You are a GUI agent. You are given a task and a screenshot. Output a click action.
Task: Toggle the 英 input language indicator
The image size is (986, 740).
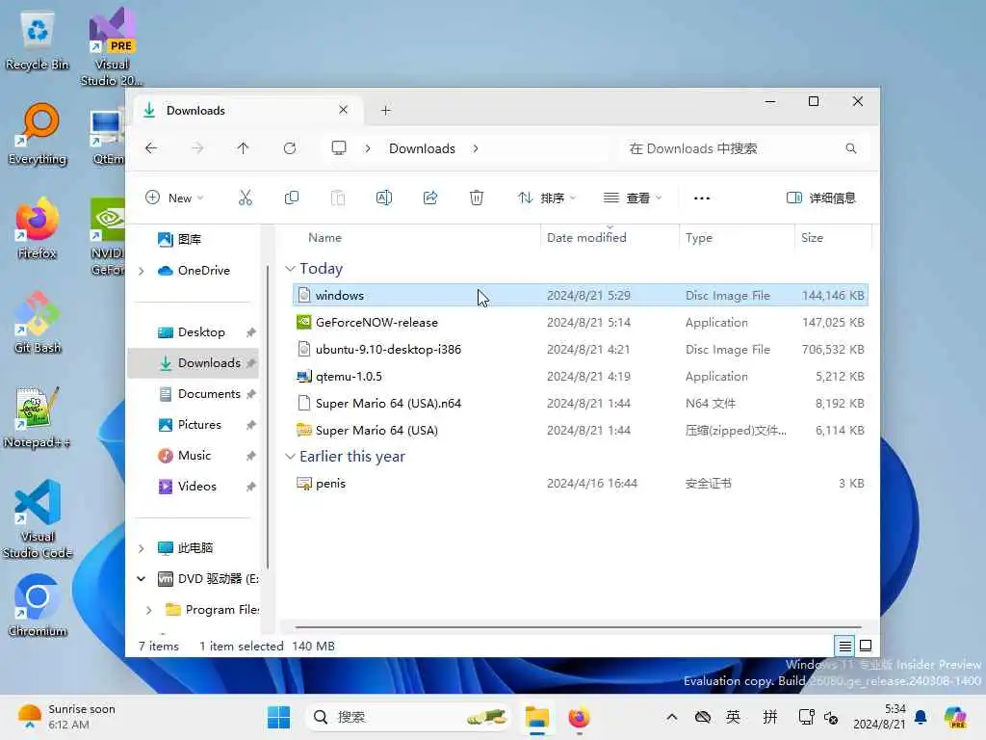733,717
